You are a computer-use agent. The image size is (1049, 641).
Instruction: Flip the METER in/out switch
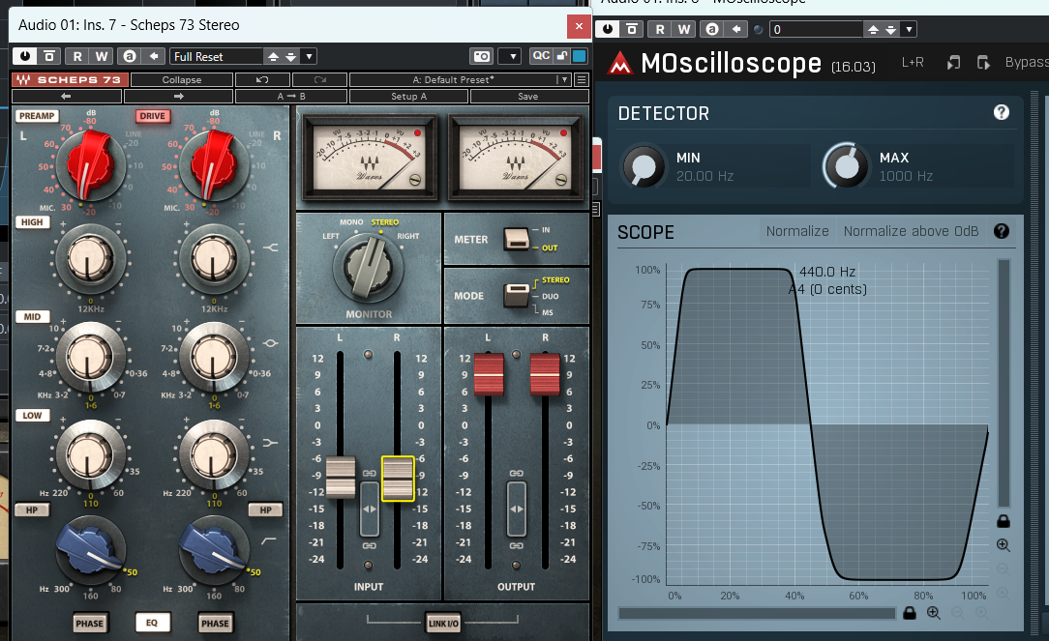517,239
